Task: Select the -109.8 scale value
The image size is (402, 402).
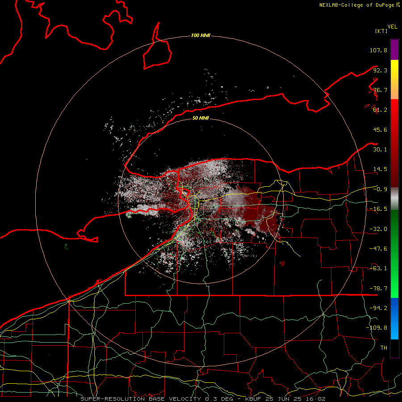Action: click(x=377, y=328)
